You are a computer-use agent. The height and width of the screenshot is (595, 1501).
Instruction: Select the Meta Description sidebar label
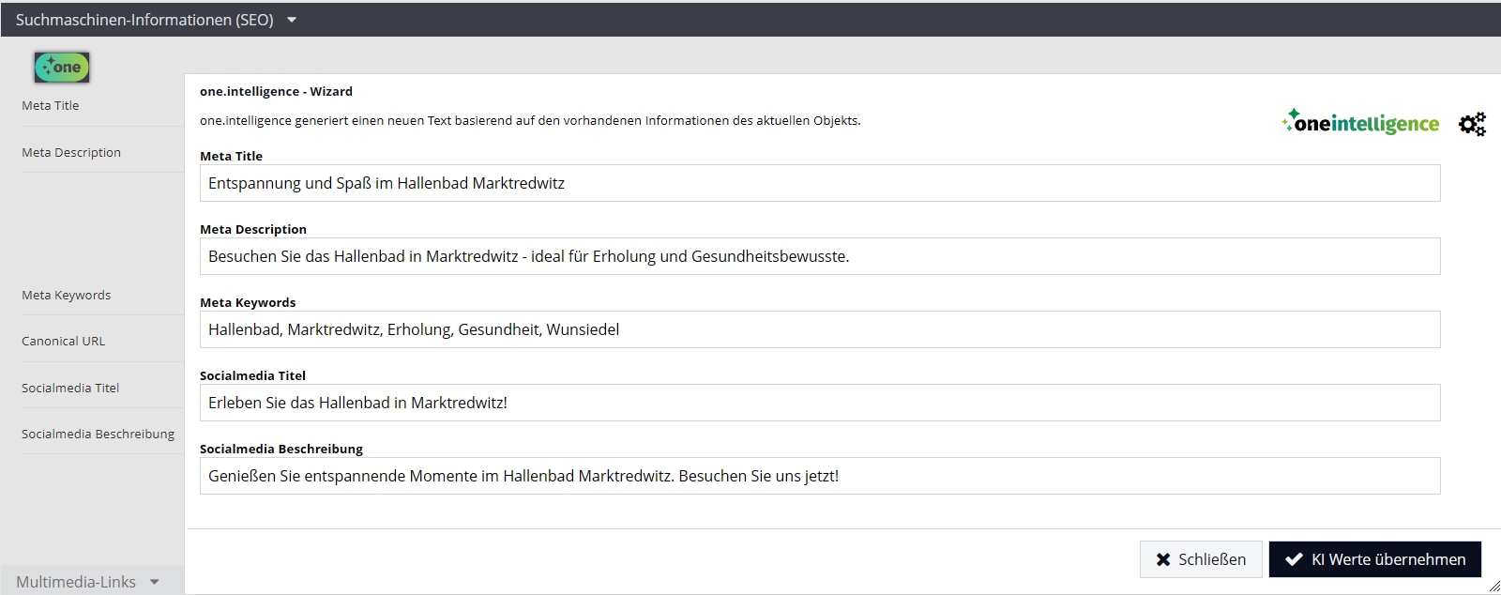click(x=71, y=153)
